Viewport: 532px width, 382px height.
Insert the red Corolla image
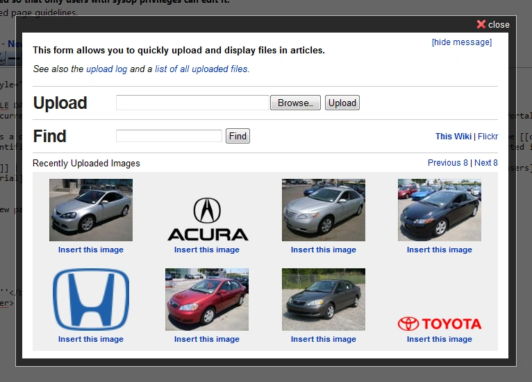pyautogui.click(x=207, y=339)
